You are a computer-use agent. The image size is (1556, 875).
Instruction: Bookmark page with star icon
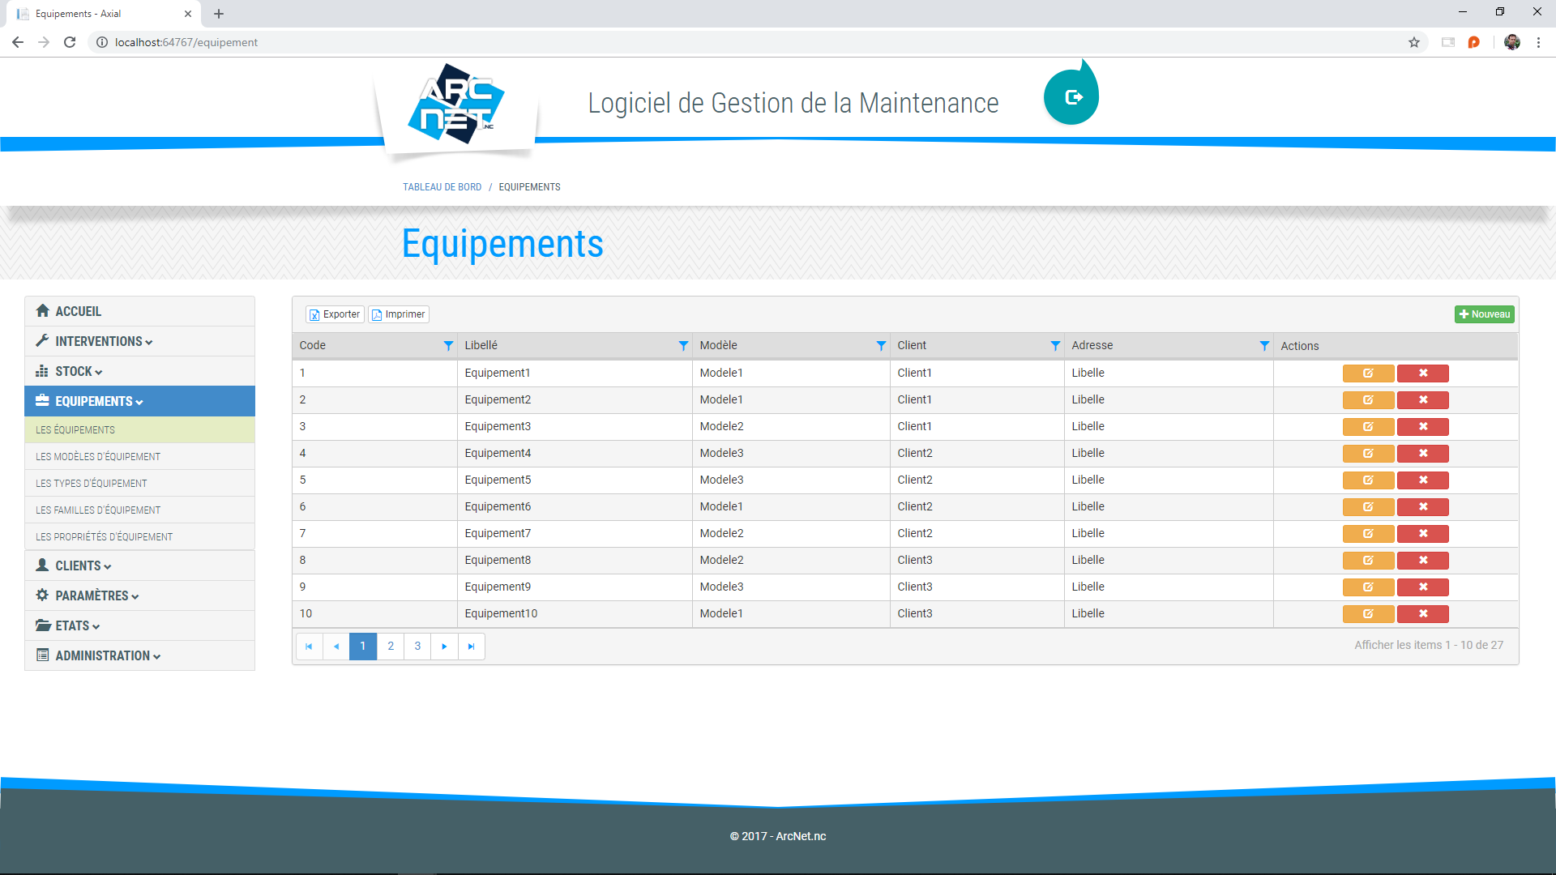[x=1414, y=42]
